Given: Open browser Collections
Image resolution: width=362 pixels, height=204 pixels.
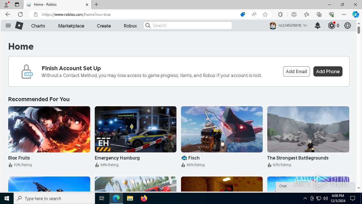Looking at the screenshot, I should click(319, 14).
